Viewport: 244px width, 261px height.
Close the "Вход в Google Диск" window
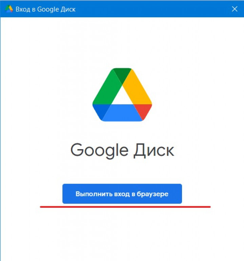click(235, 9)
